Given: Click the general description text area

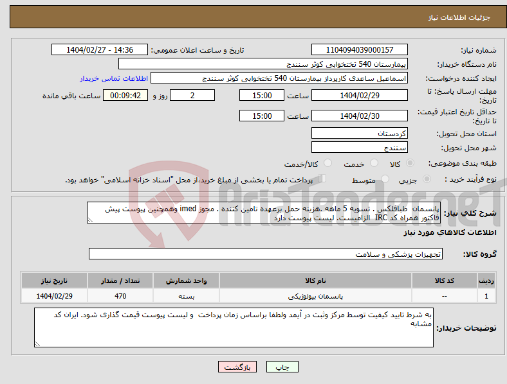Looking at the screenshot, I should [264, 213].
